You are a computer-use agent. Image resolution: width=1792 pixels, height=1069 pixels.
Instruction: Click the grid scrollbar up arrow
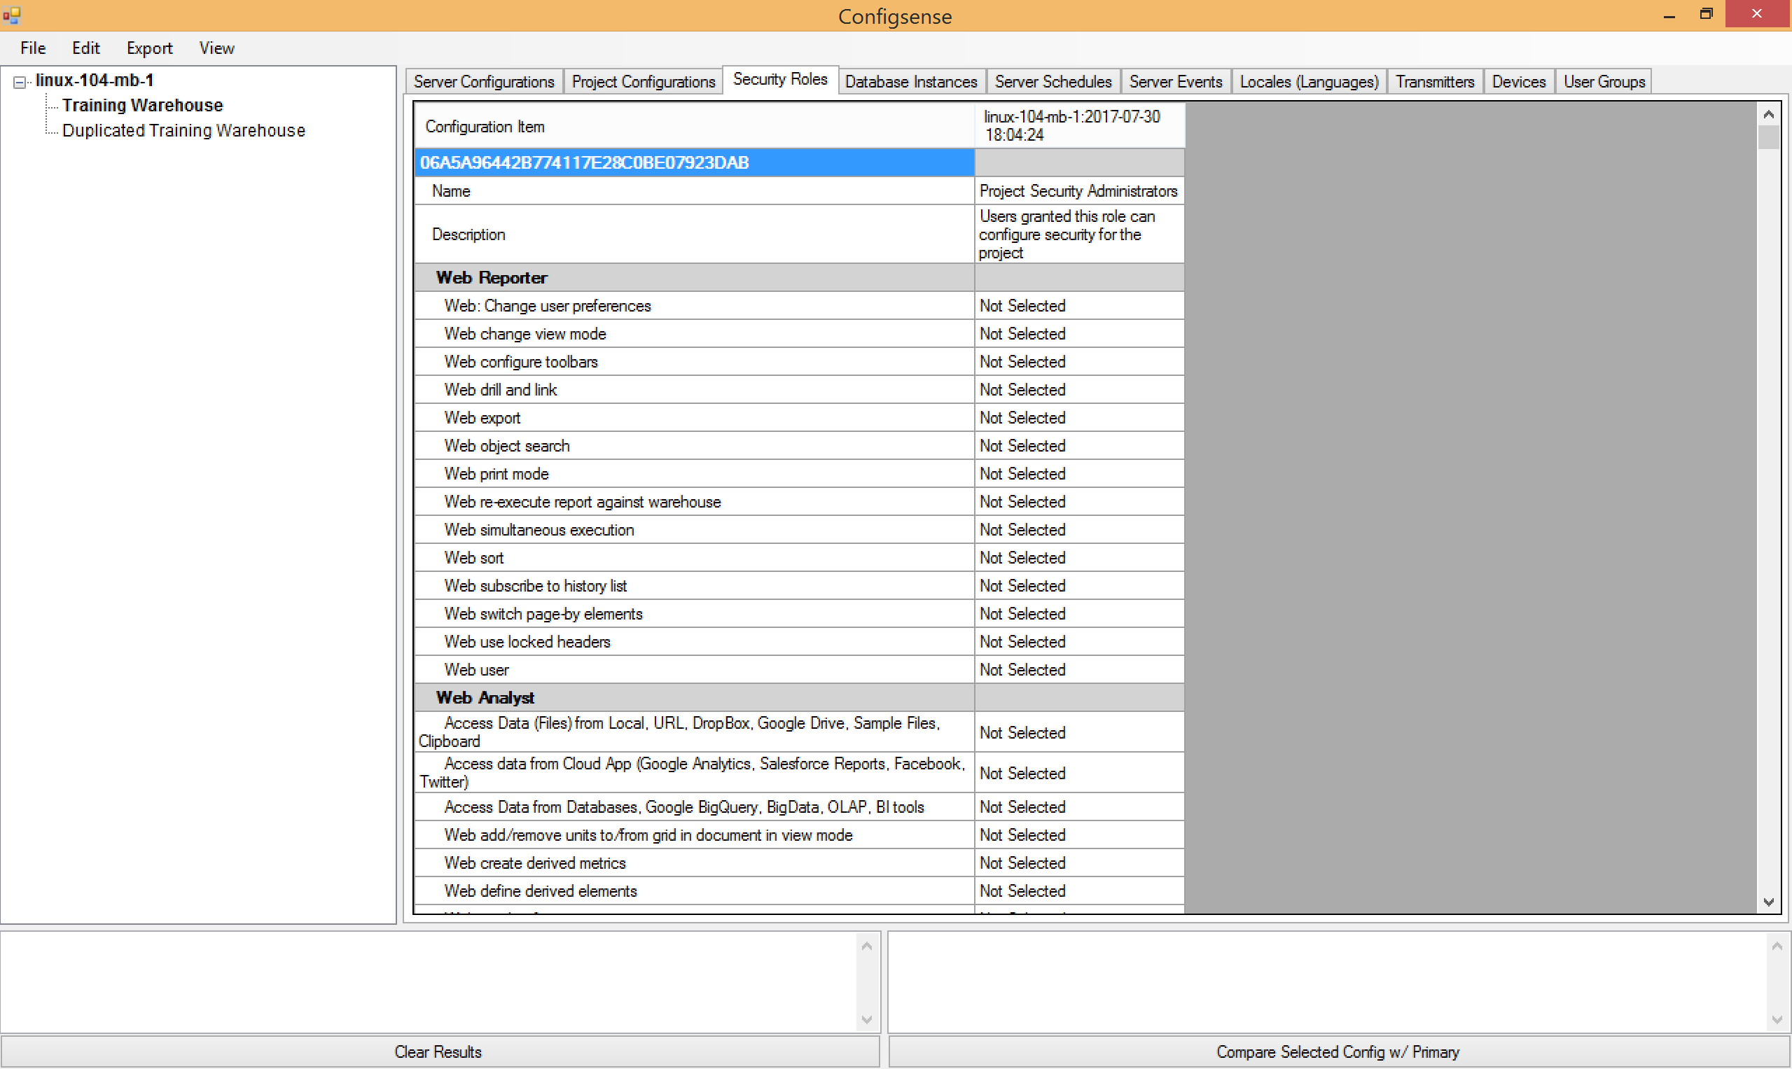point(1767,115)
